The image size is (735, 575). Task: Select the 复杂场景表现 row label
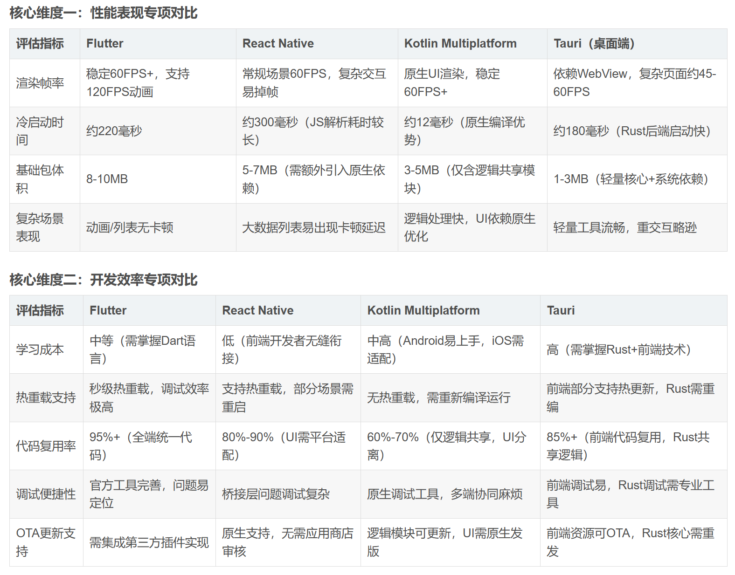(45, 227)
